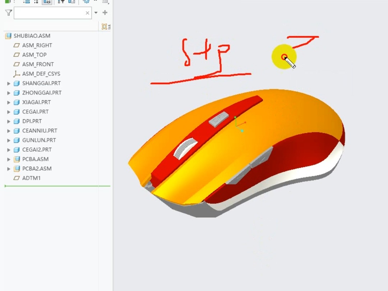The width and height of the screenshot is (388, 291).
Task: Select the SHUBIAO.ASM root assembly
Action: click(32, 36)
